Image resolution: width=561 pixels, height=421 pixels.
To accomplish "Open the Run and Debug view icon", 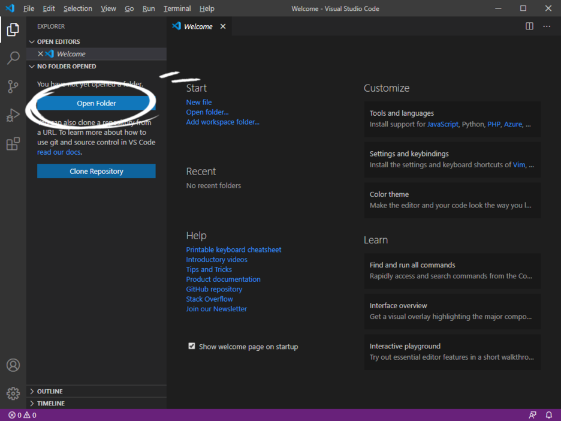I will (x=13, y=115).
